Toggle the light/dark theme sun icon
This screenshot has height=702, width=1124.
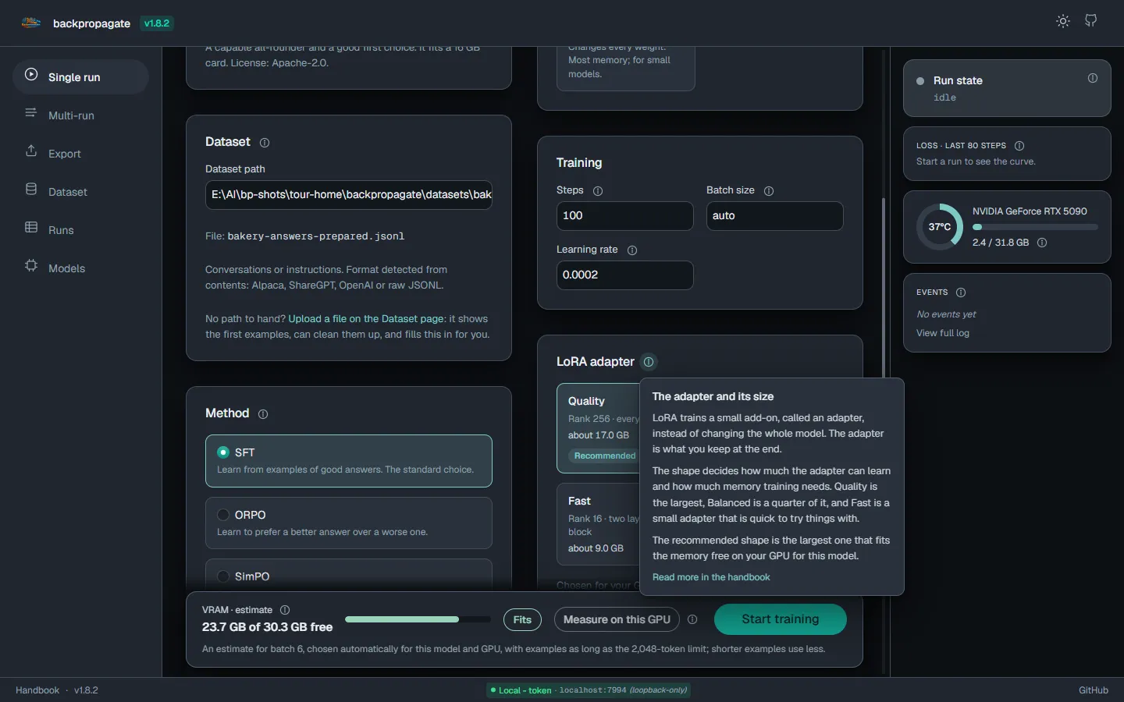point(1063,21)
